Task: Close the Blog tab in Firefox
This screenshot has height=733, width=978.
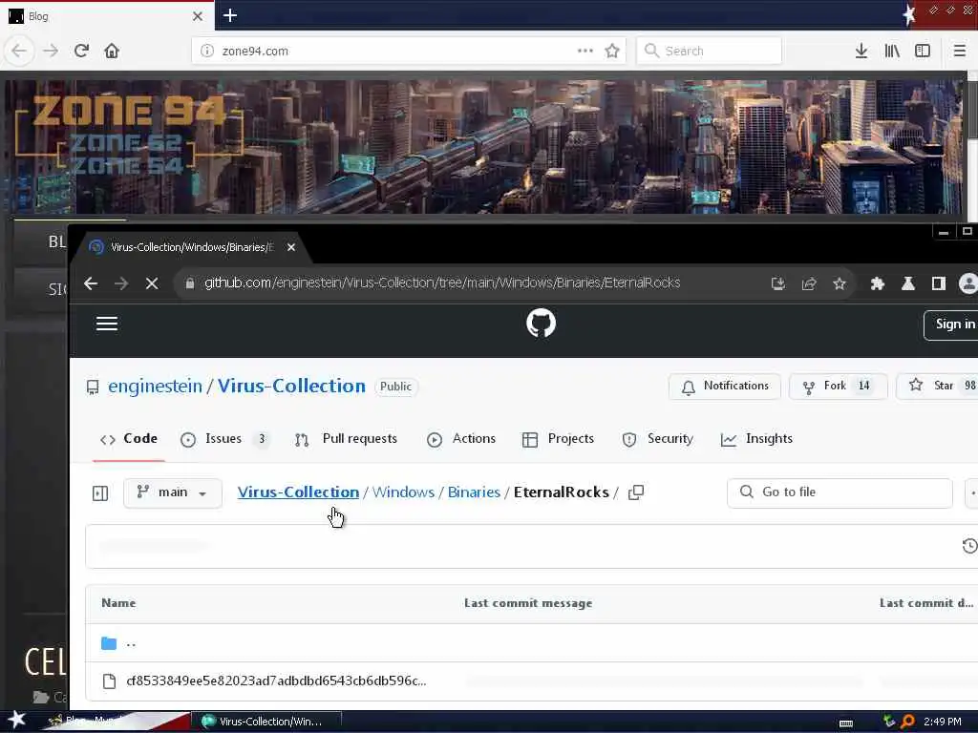Action: click(198, 16)
